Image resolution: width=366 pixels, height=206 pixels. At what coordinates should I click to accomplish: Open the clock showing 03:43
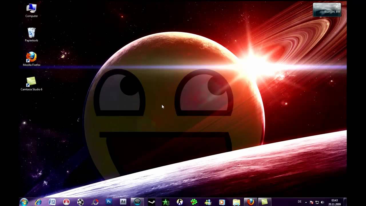[x=335, y=202]
